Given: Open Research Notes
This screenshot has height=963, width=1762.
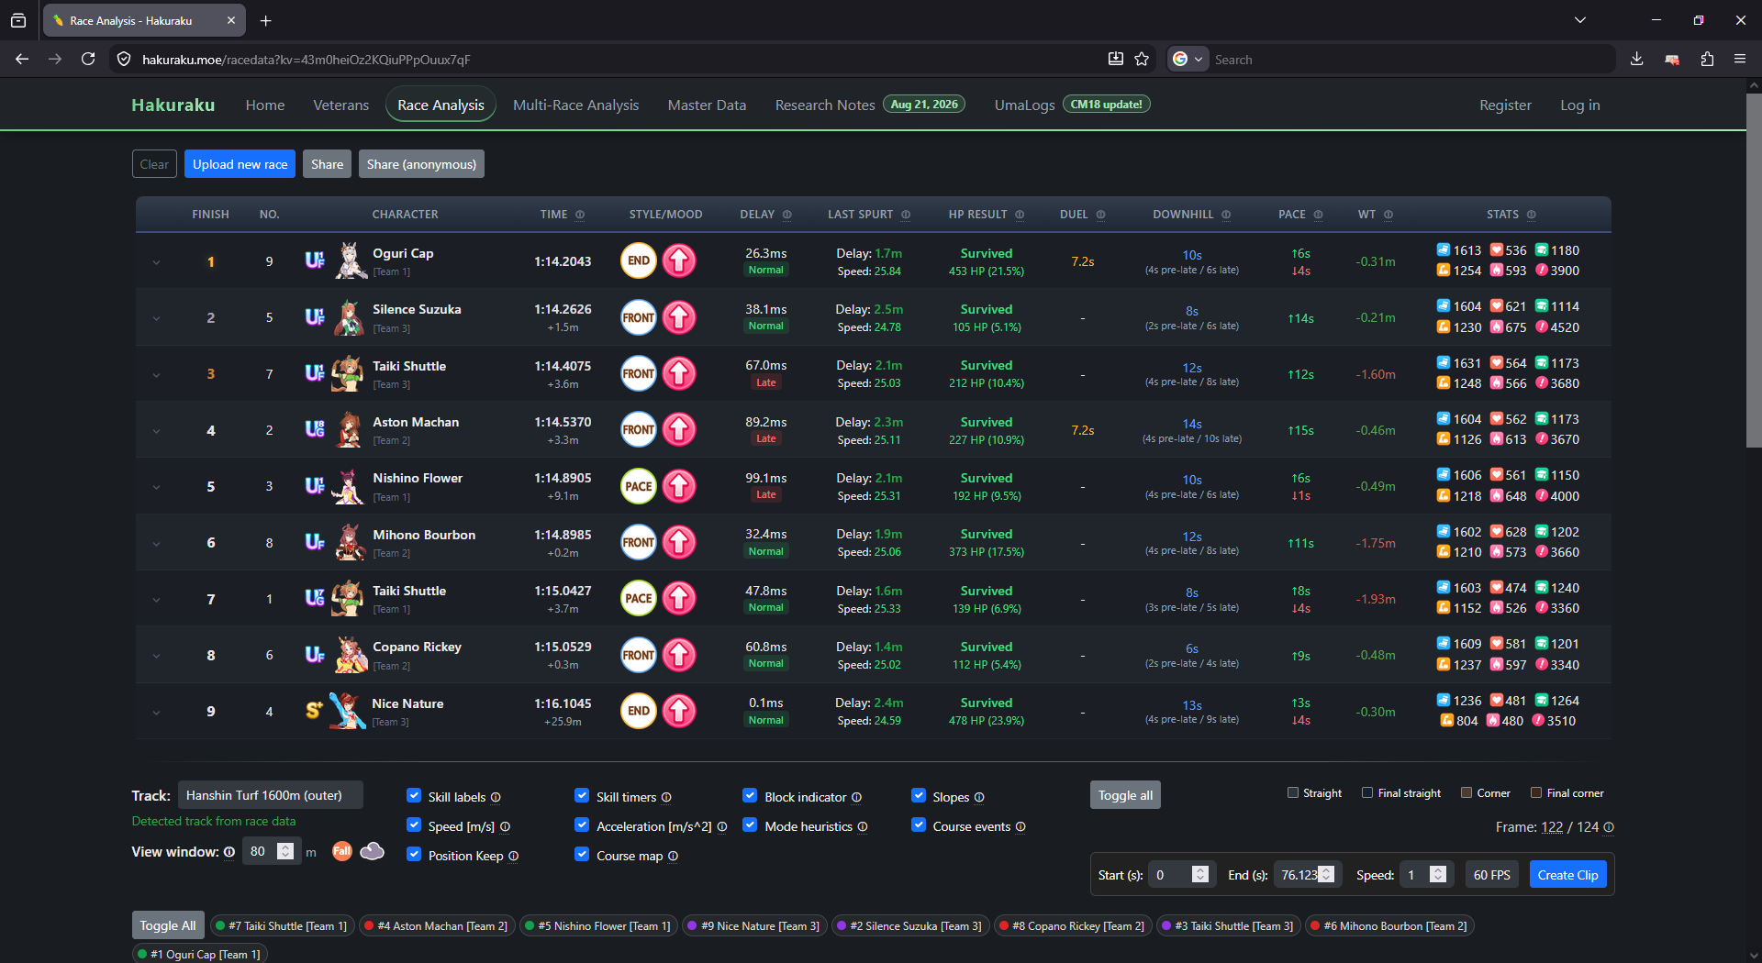Looking at the screenshot, I should [x=825, y=105].
